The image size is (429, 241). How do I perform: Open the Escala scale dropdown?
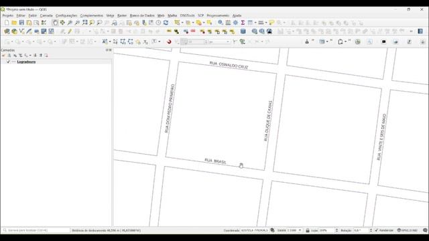[x=300, y=230]
